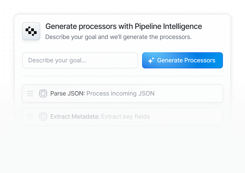The image size is (245, 173).
Task: Select the Parse JSON processor label
Action: tap(68, 94)
